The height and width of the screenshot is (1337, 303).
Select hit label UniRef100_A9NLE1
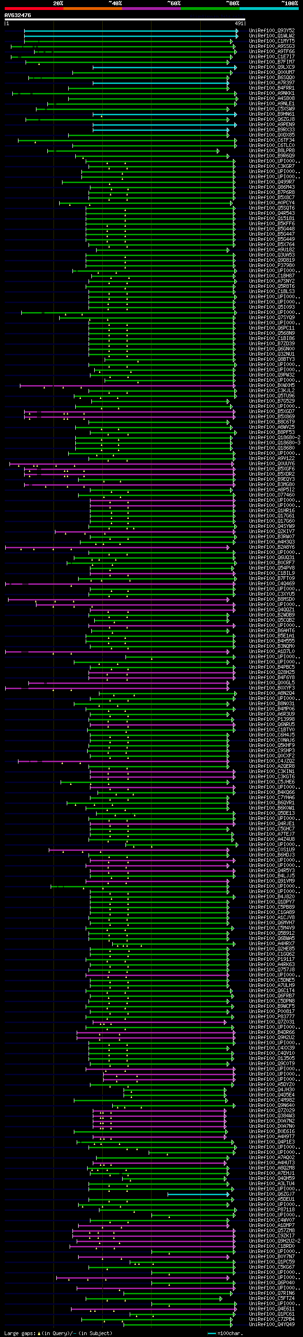click(x=272, y=104)
